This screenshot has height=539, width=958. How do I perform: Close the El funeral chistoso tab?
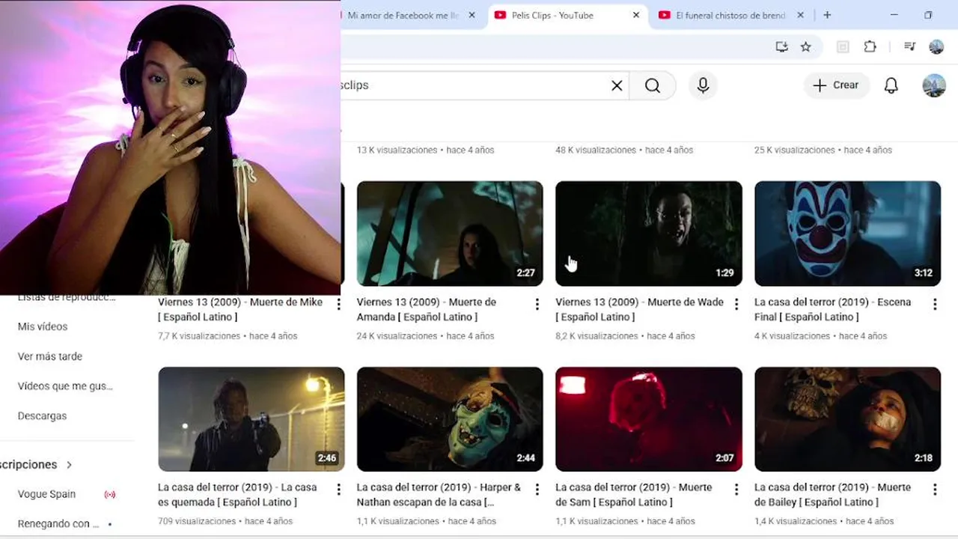pyautogui.click(x=800, y=15)
